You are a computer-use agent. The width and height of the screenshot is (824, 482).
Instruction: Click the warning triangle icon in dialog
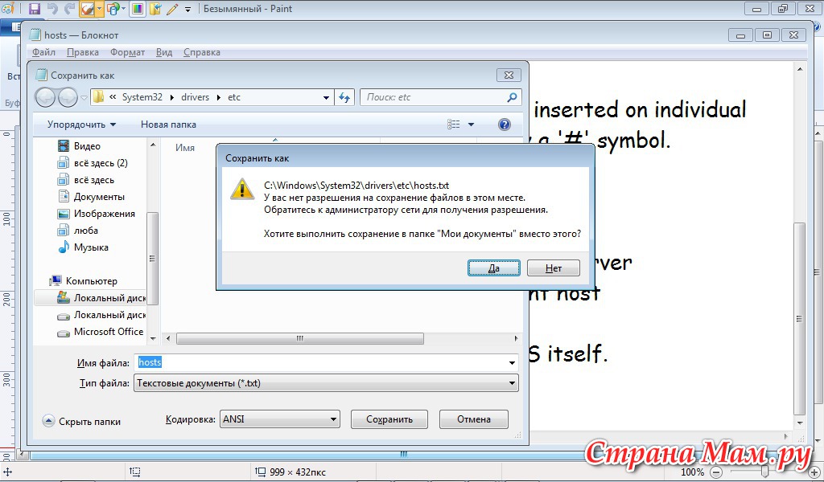click(x=241, y=188)
